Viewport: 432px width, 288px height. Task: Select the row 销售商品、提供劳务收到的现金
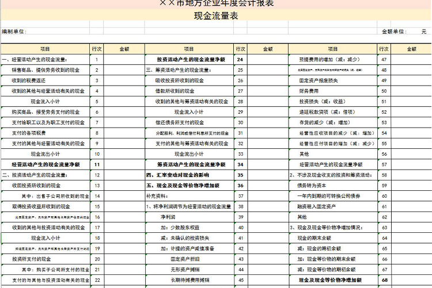tap(46, 70)
